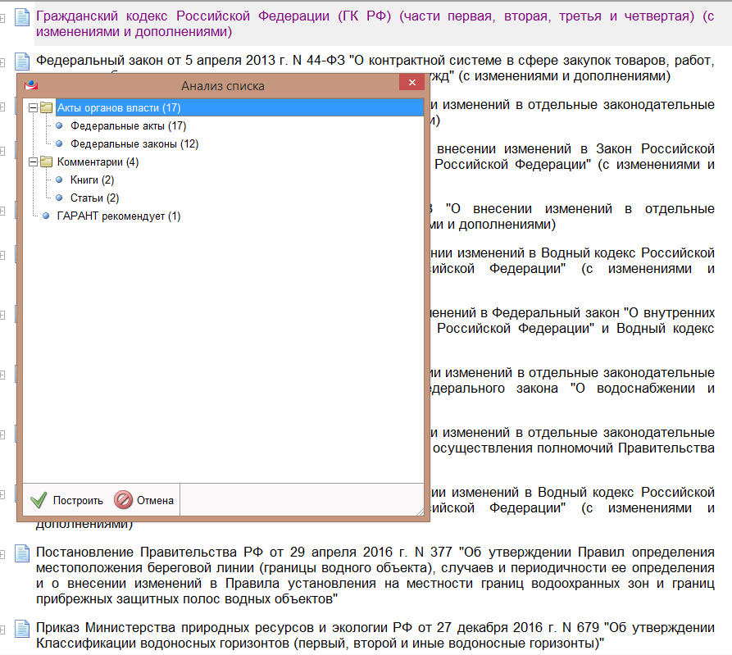
Task: Click the blue bullet next to Федеральные законы
Action: pos(59,143)
